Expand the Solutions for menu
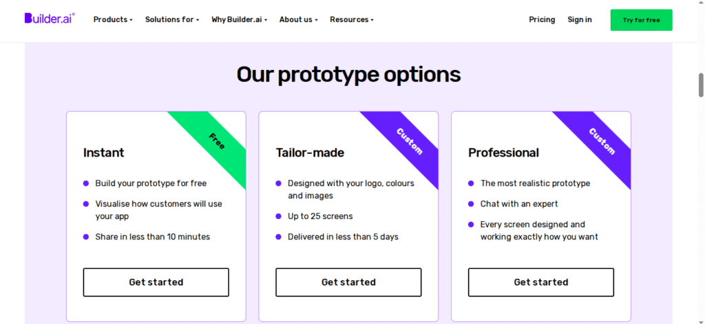This screenshot has width=705, height=324. coord(171,20)
